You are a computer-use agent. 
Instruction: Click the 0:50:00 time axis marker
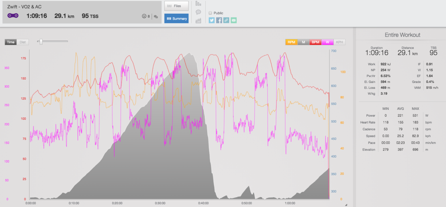[x=246, y=203]
